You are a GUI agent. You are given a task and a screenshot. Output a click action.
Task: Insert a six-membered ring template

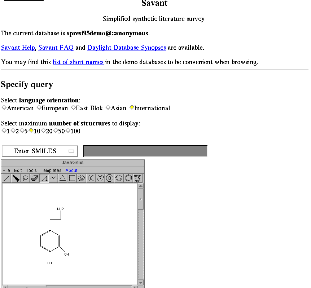click(91, 178)
